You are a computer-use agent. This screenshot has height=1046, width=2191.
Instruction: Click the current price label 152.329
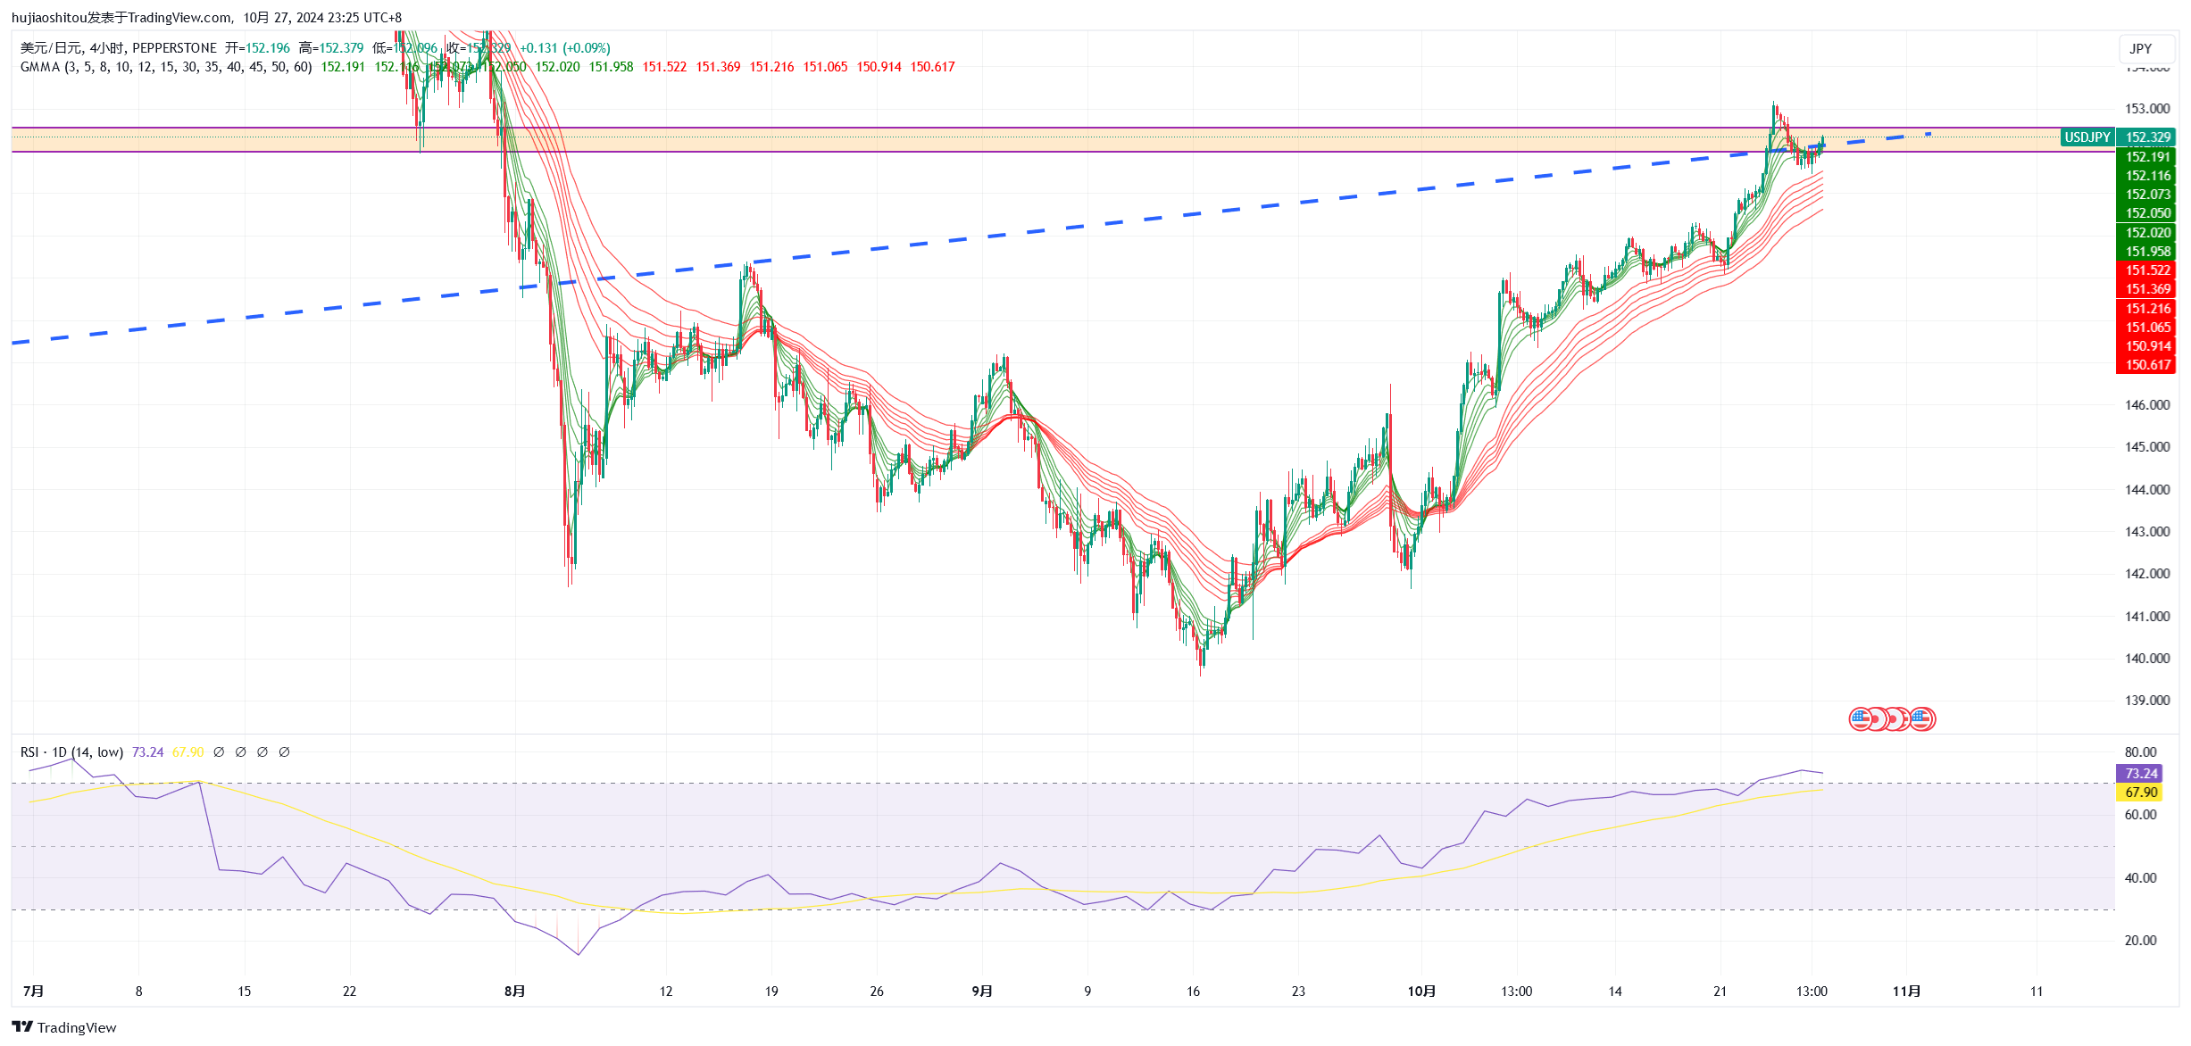click(x=2146, y=137)
